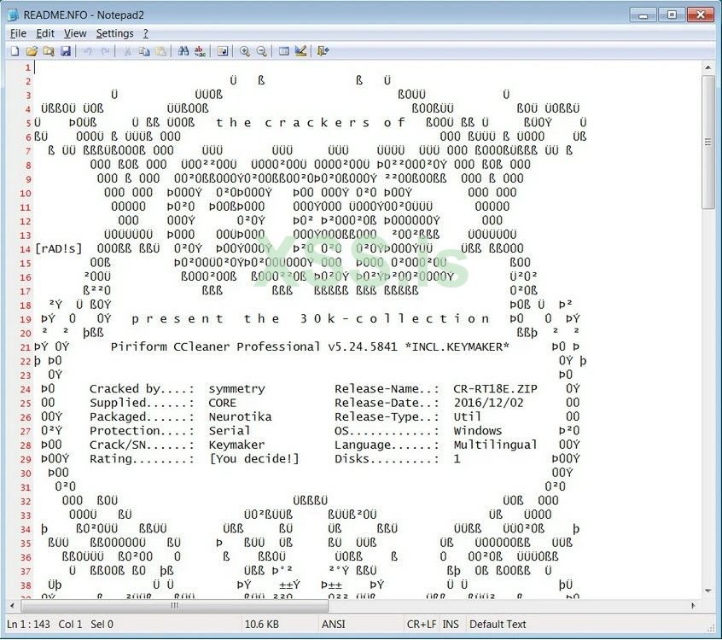Viewport: 722px width, 640px height.
Task: Click 'Piriform CCleaner Professional' title text
Action: point(215,346)
